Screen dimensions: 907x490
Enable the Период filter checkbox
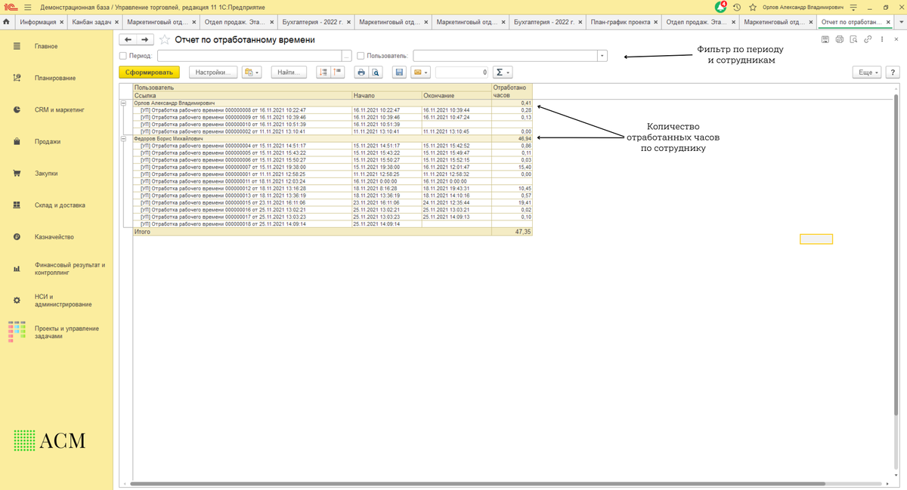123,56
